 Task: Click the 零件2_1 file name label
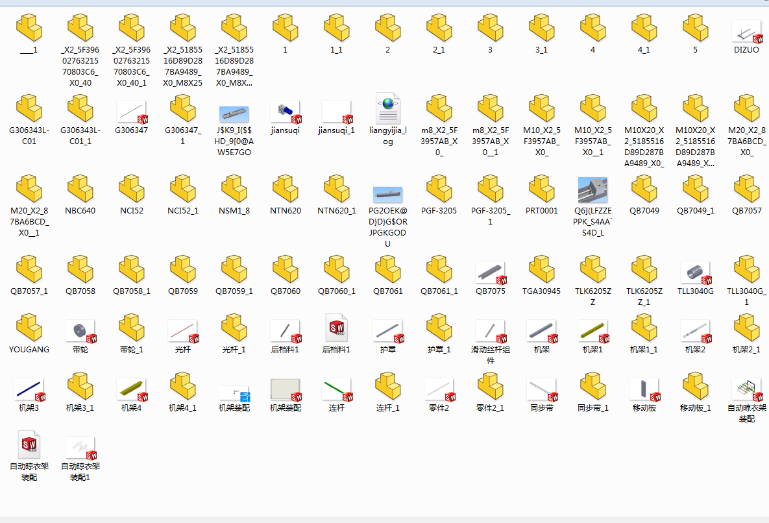point(490,407)
